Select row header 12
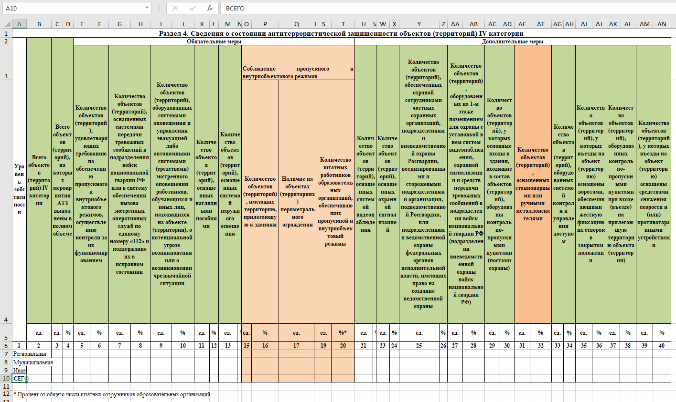This screenshot has height=402, width=676. 6,394
